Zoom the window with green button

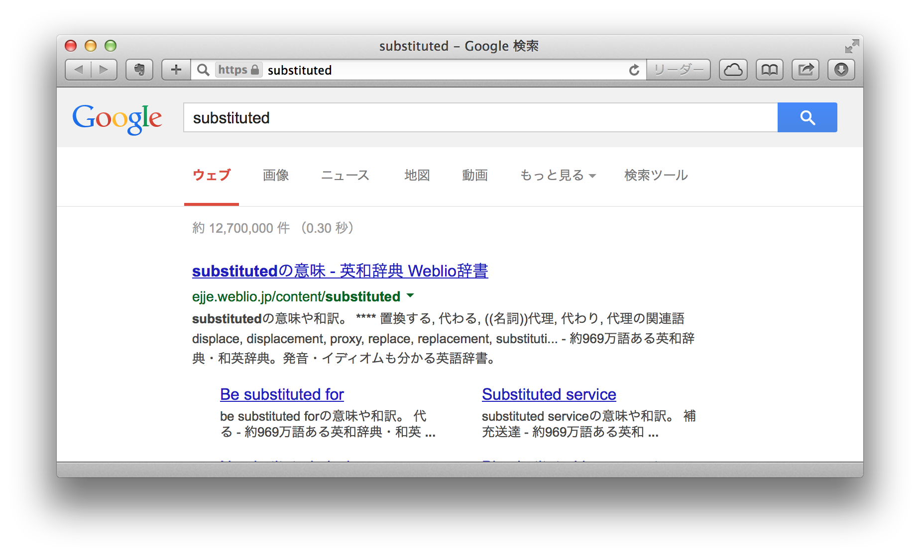tap(111, 46)
